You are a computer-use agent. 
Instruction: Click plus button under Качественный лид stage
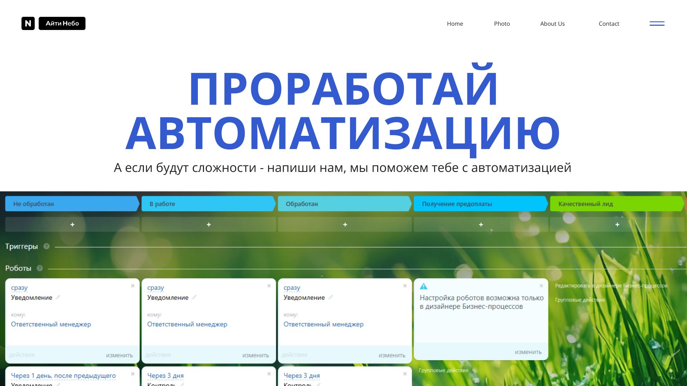617,224
